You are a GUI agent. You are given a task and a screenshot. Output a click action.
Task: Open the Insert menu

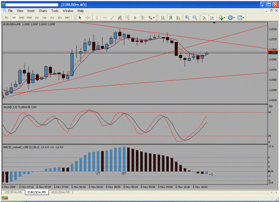tap(31, 11)
